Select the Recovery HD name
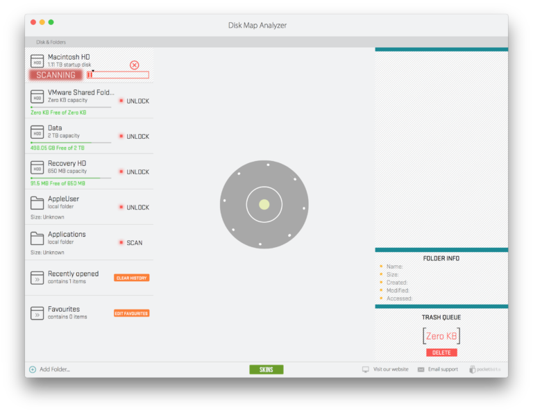The image size is (533, 413). pos(67,163)
